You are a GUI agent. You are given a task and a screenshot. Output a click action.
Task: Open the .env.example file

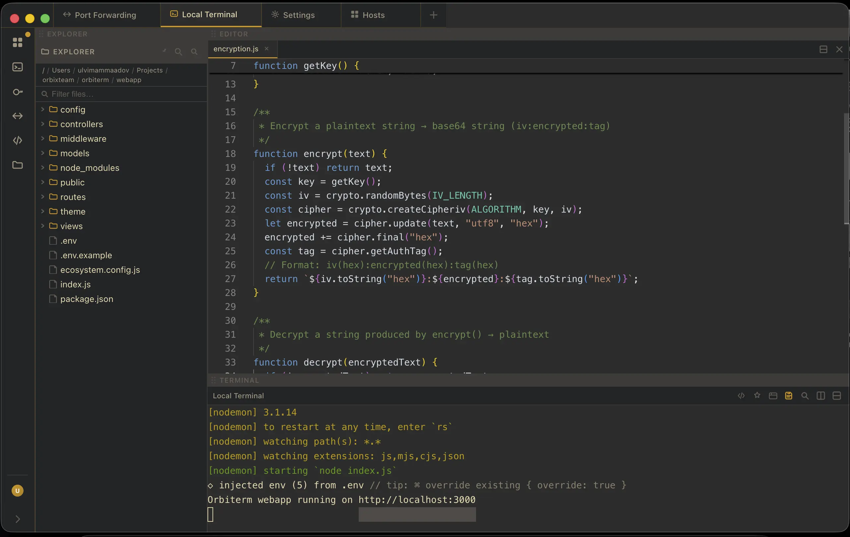[x=121, y=255]
